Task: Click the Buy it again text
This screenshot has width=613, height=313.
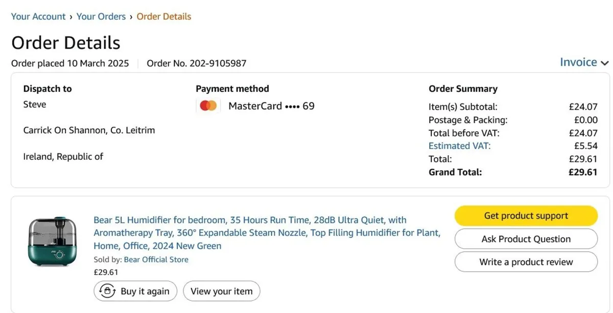Action: click(x=145, y=292)
